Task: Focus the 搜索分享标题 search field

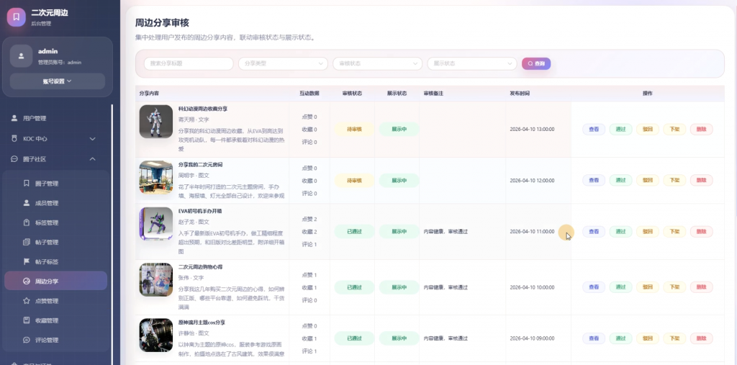Action: [x=189, y=63]
